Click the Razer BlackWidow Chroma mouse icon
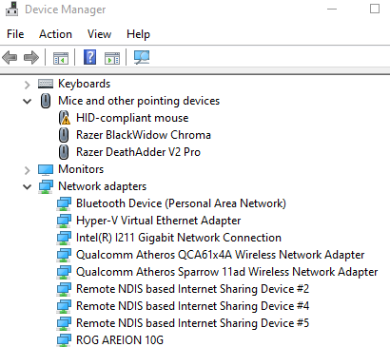 (64, 135)
